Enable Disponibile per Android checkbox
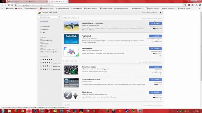The height and width of the screenshot is (113, 202). tap(41, 49)
